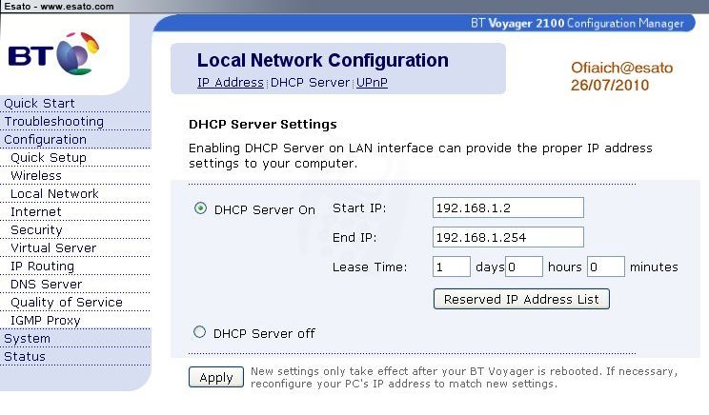Select the DHCP Server off radio button
The width and height of the screenshot is (709, 415).
point(199,332)
